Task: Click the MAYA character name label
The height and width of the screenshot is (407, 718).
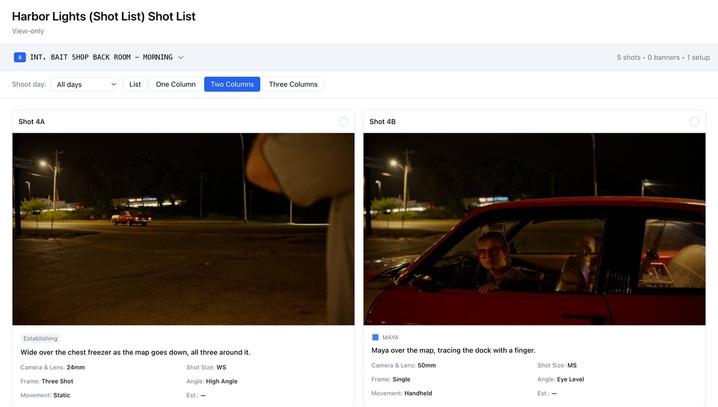Action: click(x=390, y=338)
